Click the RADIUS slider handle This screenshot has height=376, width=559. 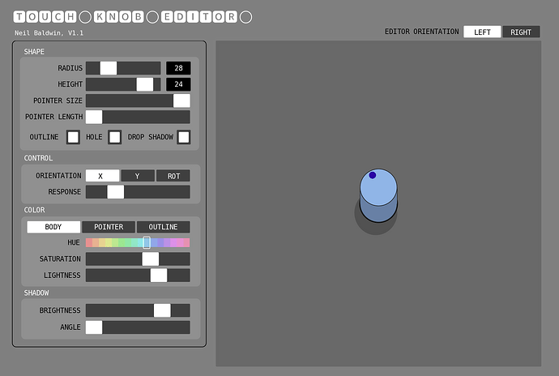pyautogui.click(x=109, y=68)
